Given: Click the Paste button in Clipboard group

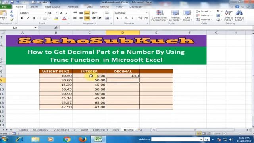Looking at the screenshot, I should 4,15.
